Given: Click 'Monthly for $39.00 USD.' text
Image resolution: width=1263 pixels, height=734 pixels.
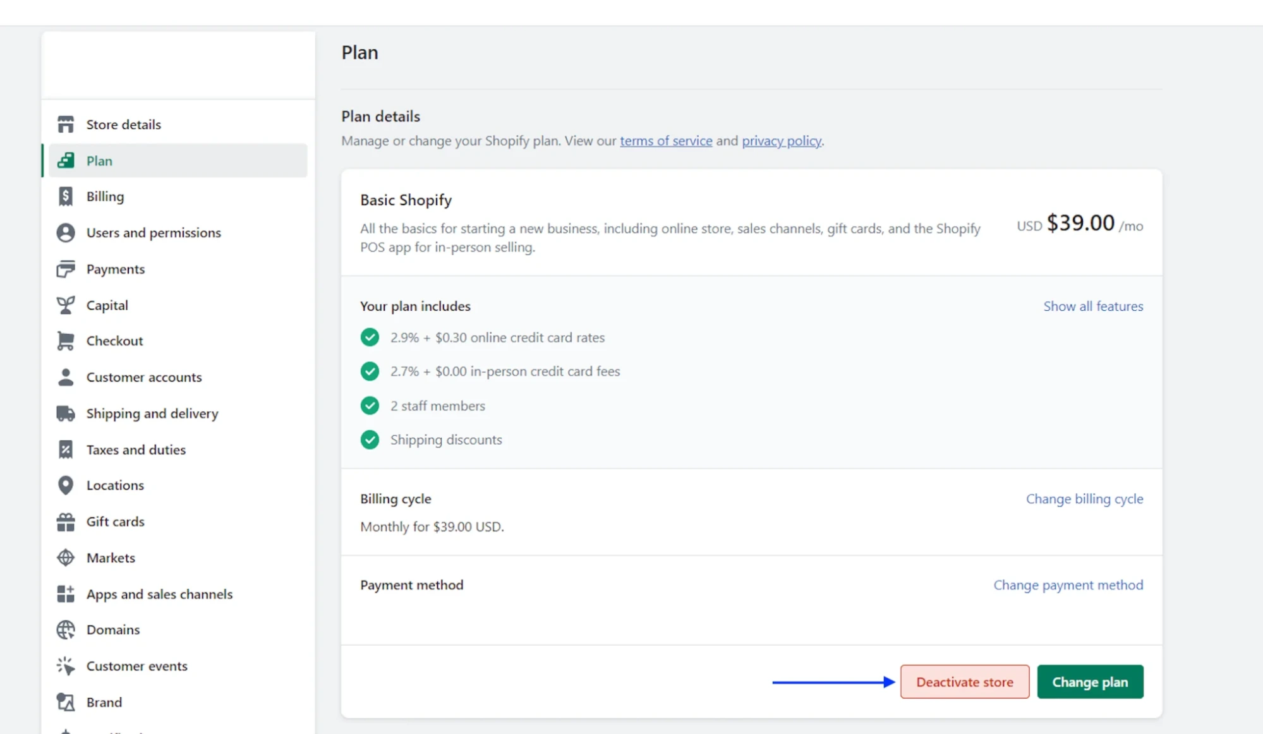Looking at the screenshot, I should pyautogui.click(x=432, y=527).
